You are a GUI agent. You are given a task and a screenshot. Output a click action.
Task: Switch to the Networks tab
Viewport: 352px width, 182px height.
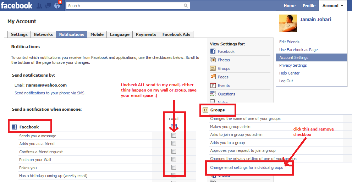(43, 34)
